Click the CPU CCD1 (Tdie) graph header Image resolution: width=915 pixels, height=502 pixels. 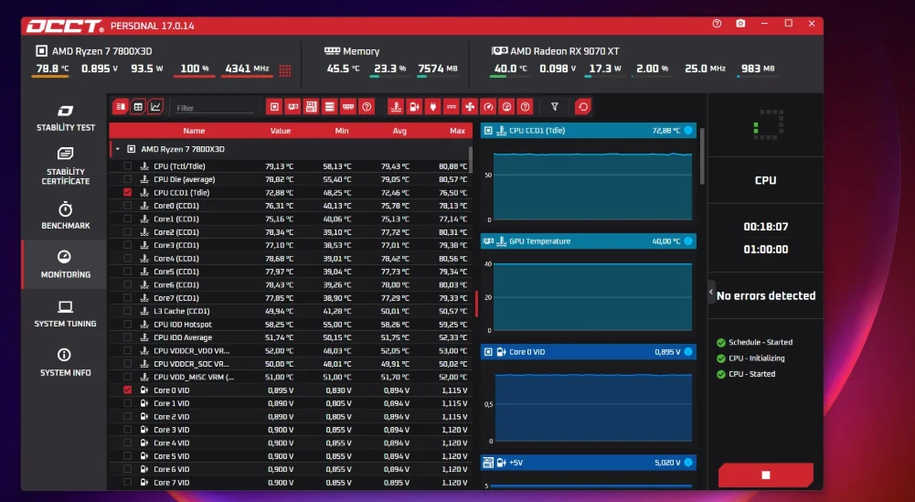pos(589,130)
